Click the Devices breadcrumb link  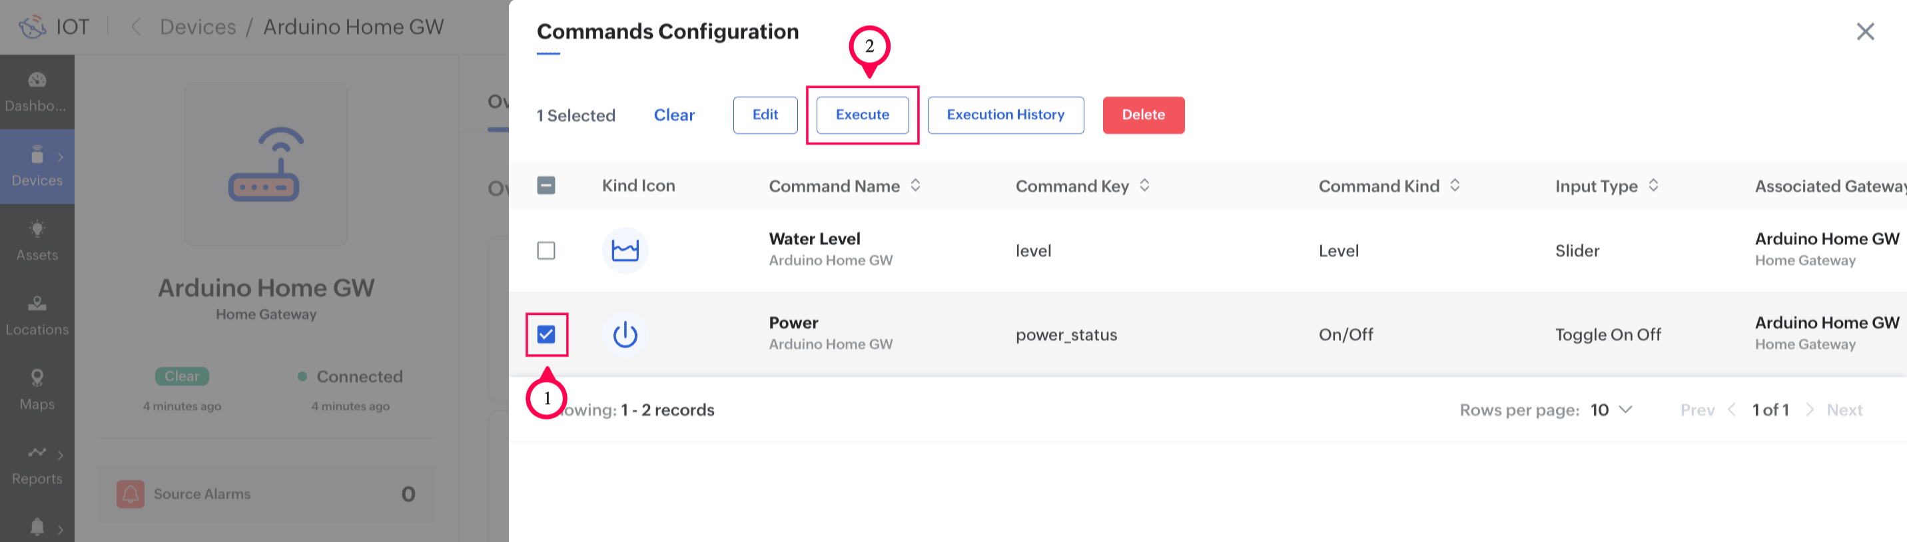198,27
